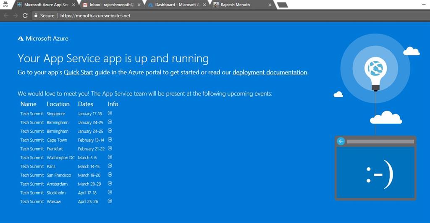Open Info arrow for Warsaw event

point(110,201)
